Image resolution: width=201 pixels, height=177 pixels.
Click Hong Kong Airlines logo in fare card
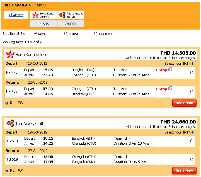[x=10, y=54]
